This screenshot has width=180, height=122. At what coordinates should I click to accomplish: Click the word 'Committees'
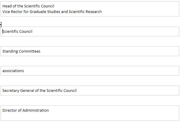click(x=30, y=51)
